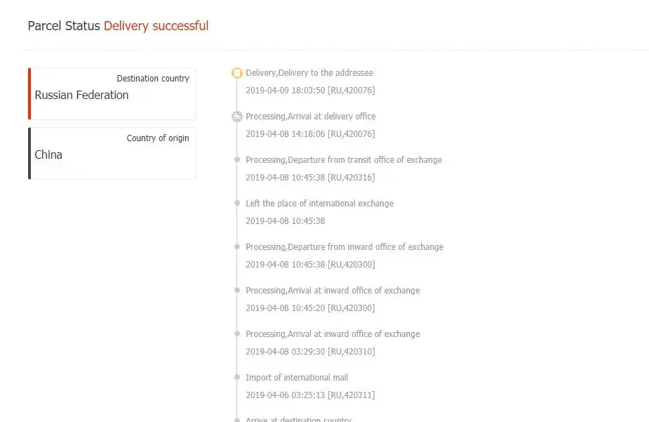Viewport: 649px width, 422px height.
Task: Click the gray arrival-at-delivery-office icon
Action: click(237, 117)
